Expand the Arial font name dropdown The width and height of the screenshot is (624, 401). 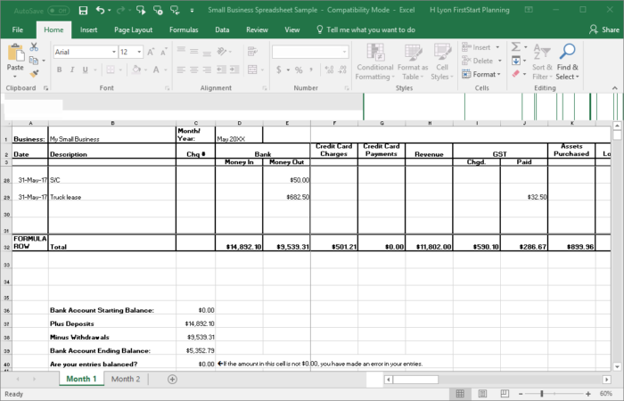pyautogui.click(x=114, y=52)
